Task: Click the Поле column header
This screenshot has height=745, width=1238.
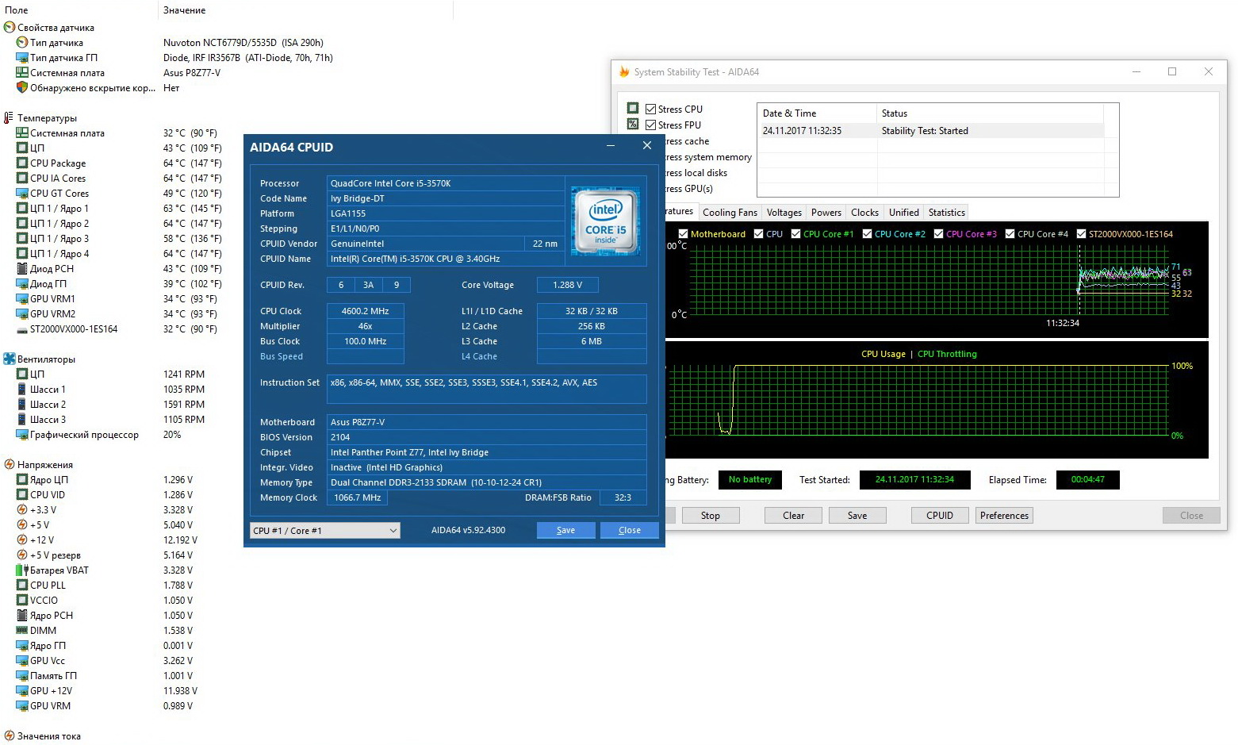Action: coord(79,10)
